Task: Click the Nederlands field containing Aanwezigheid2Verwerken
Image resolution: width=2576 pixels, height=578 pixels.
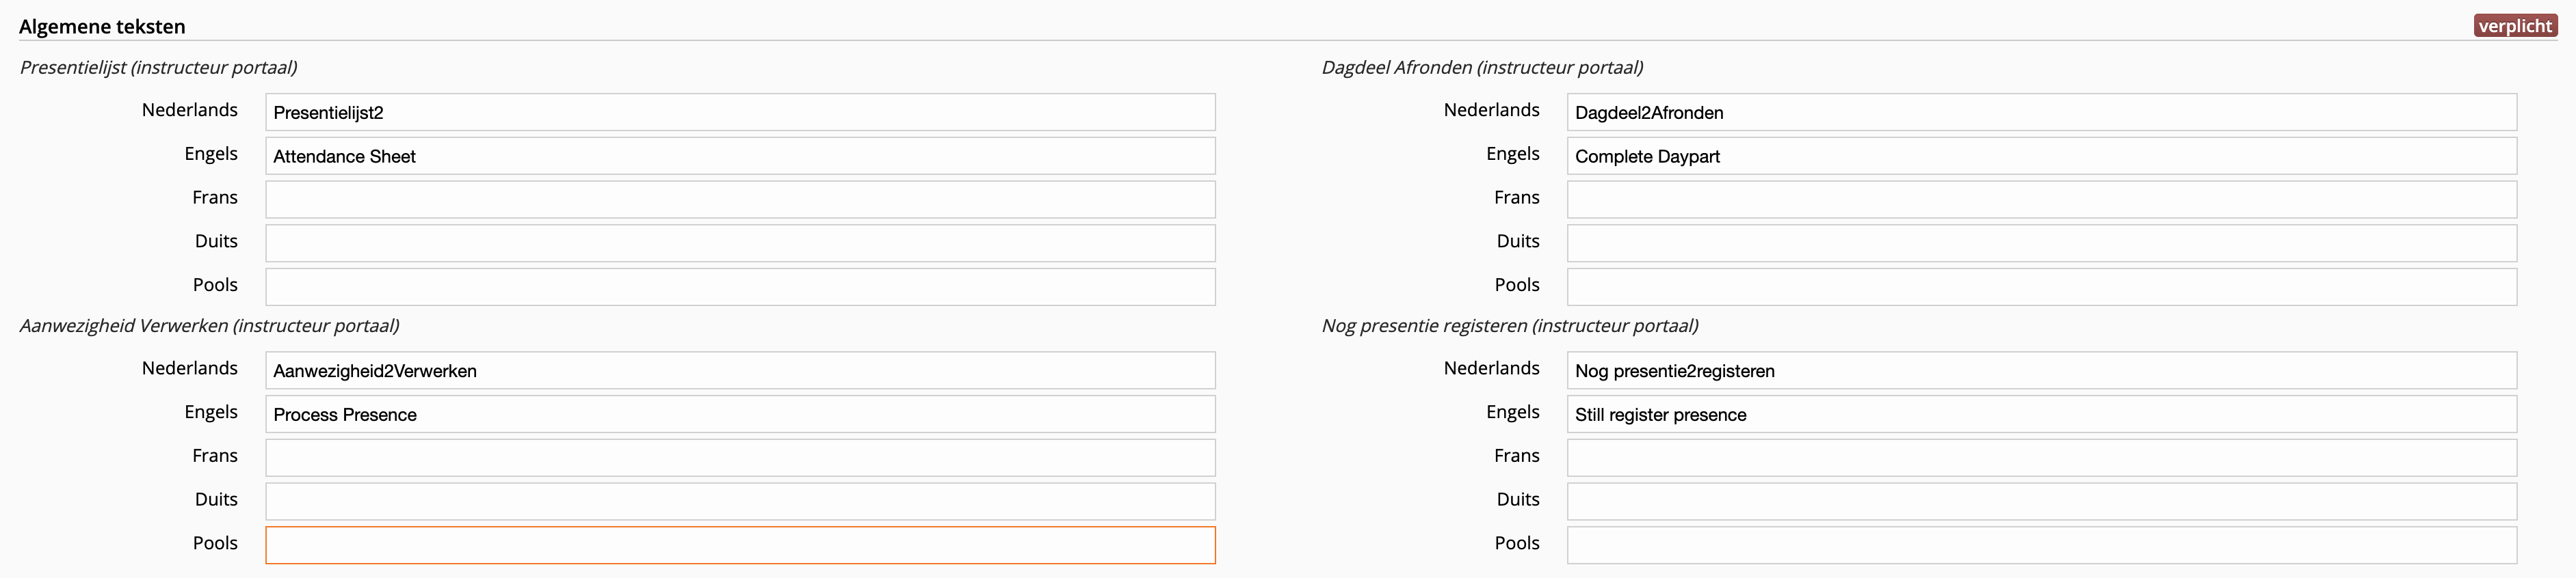Action: click(x=740, y=370)
